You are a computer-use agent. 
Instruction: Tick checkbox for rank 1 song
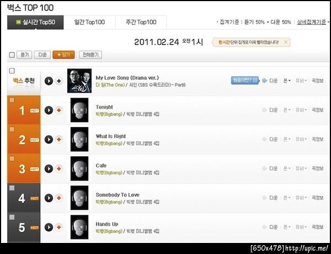point(12,100)
